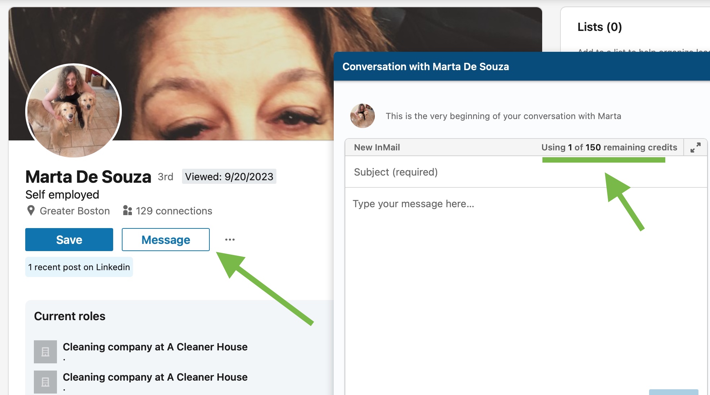Click the Subject (required) field

click(x=526, y=172)
